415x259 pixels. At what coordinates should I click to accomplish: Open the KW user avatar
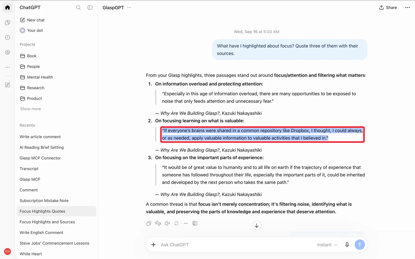[x=8, y=251]
